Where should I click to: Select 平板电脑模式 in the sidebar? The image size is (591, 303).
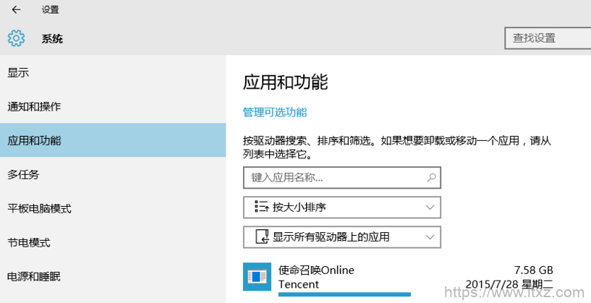coord(113,208)
